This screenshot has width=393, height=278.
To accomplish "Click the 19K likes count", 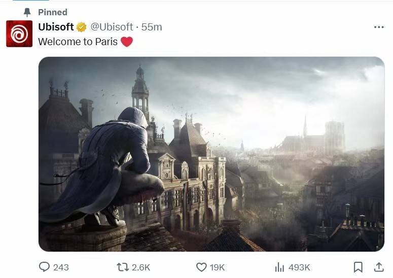I will (x=218, y=267).
